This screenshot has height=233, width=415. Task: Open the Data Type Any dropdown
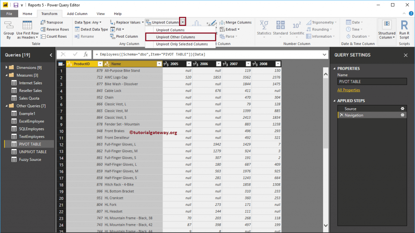pyautogui.click(x=88, y=22)
